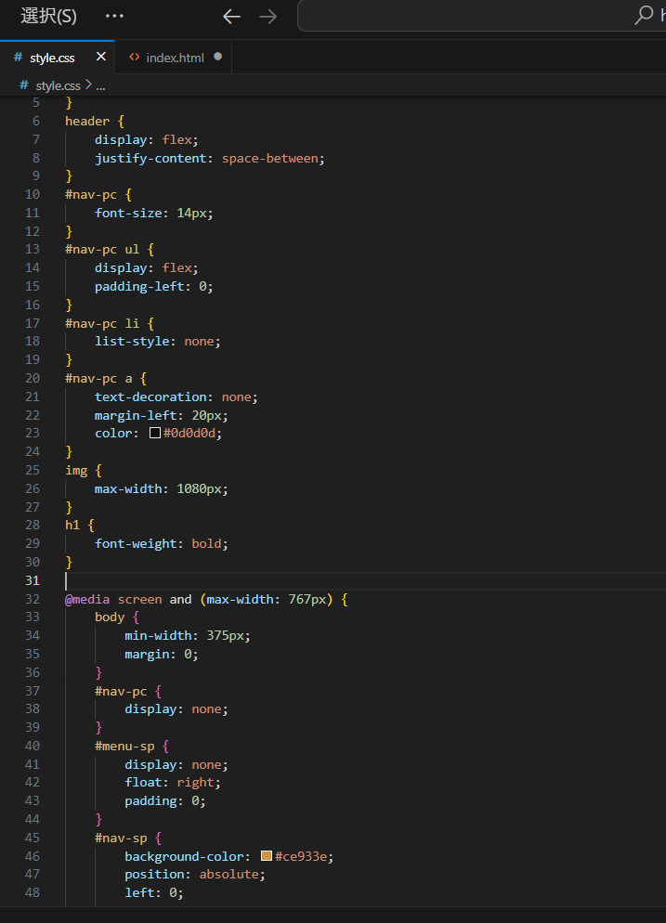
Task: Click line number 32 in the gutter
Action: pos(33,599)
